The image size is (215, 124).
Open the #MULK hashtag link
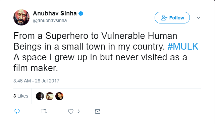(183, 47)
